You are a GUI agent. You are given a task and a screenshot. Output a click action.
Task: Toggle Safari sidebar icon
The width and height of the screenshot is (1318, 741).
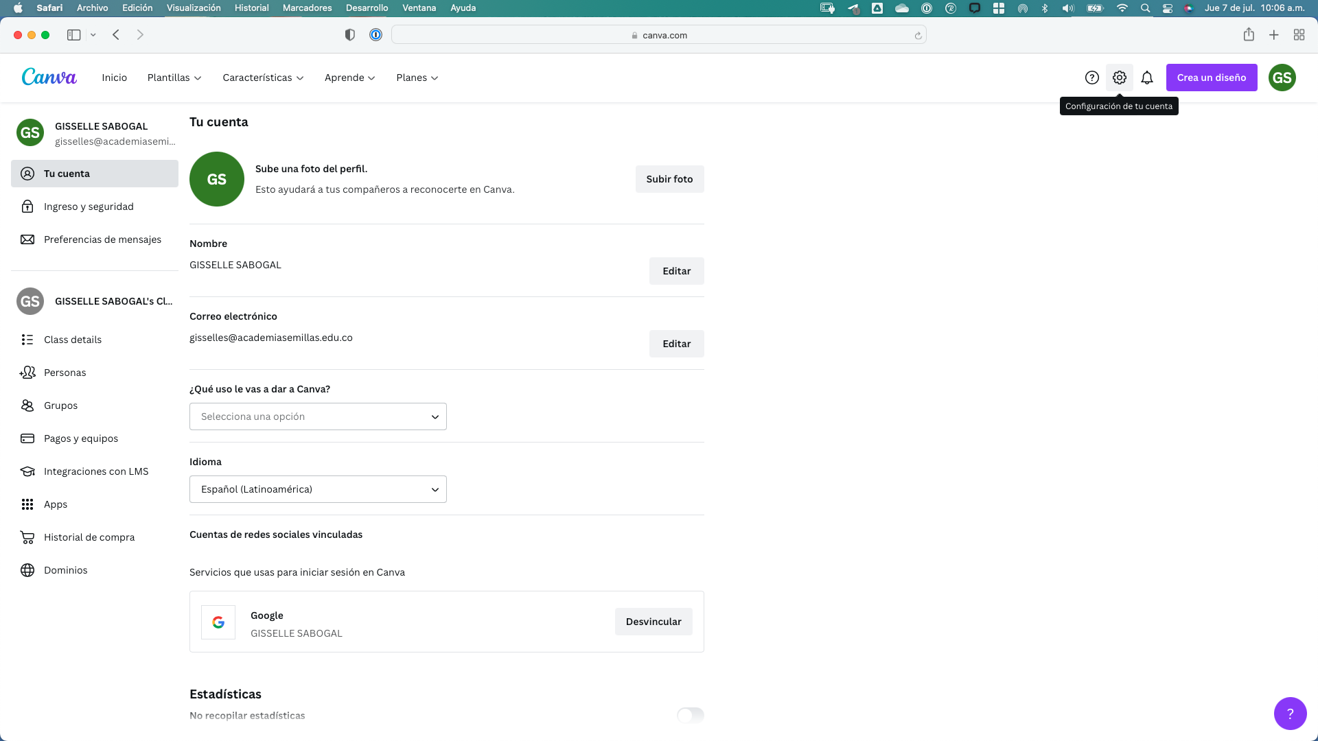point(73,35)
